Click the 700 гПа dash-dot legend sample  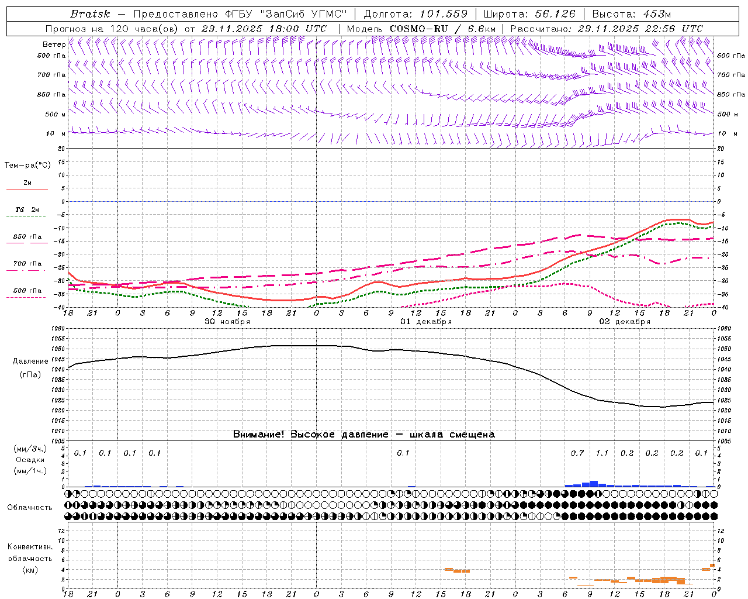tap(27, 270)
